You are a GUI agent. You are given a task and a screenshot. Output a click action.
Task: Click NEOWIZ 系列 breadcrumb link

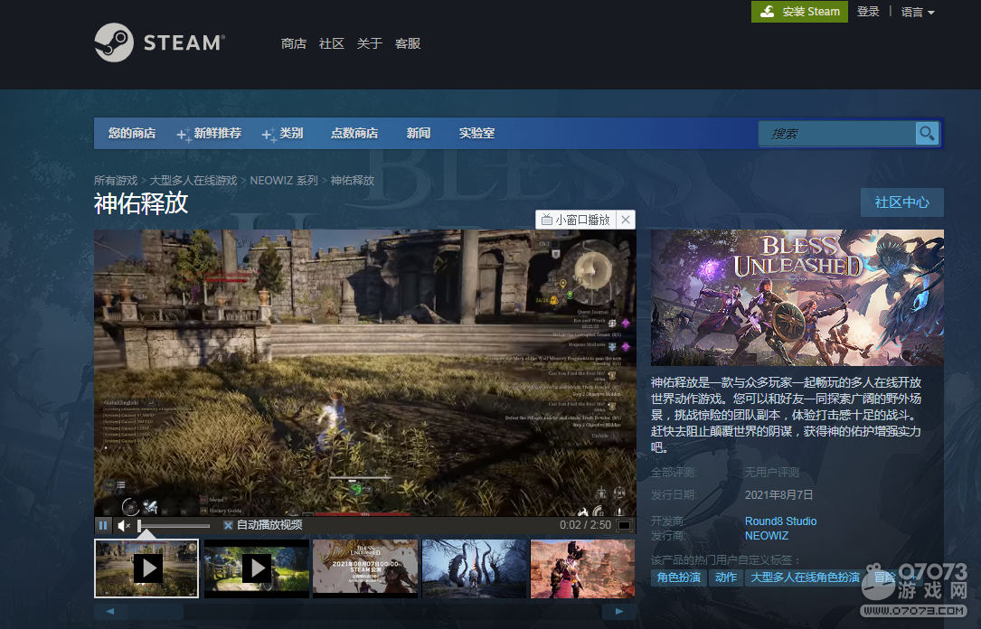[x=284, y=180]
